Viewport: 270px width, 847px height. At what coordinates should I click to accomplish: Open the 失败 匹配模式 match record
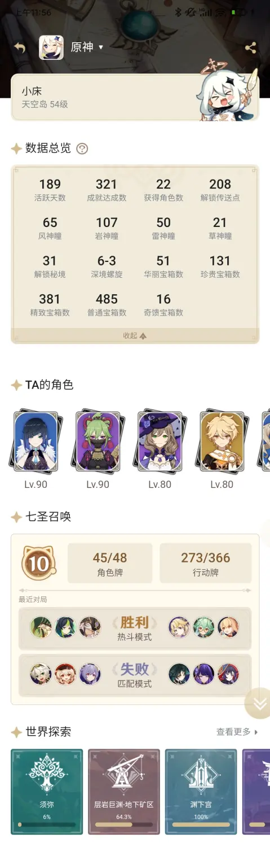point(135,674)
